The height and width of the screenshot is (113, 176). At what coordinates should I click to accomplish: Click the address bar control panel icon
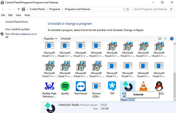23,9
